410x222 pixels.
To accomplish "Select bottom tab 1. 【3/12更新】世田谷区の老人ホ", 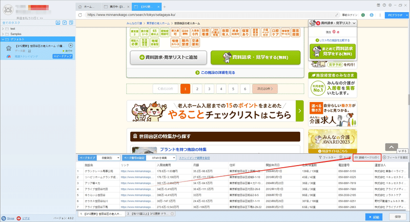I will coord(101,214).
